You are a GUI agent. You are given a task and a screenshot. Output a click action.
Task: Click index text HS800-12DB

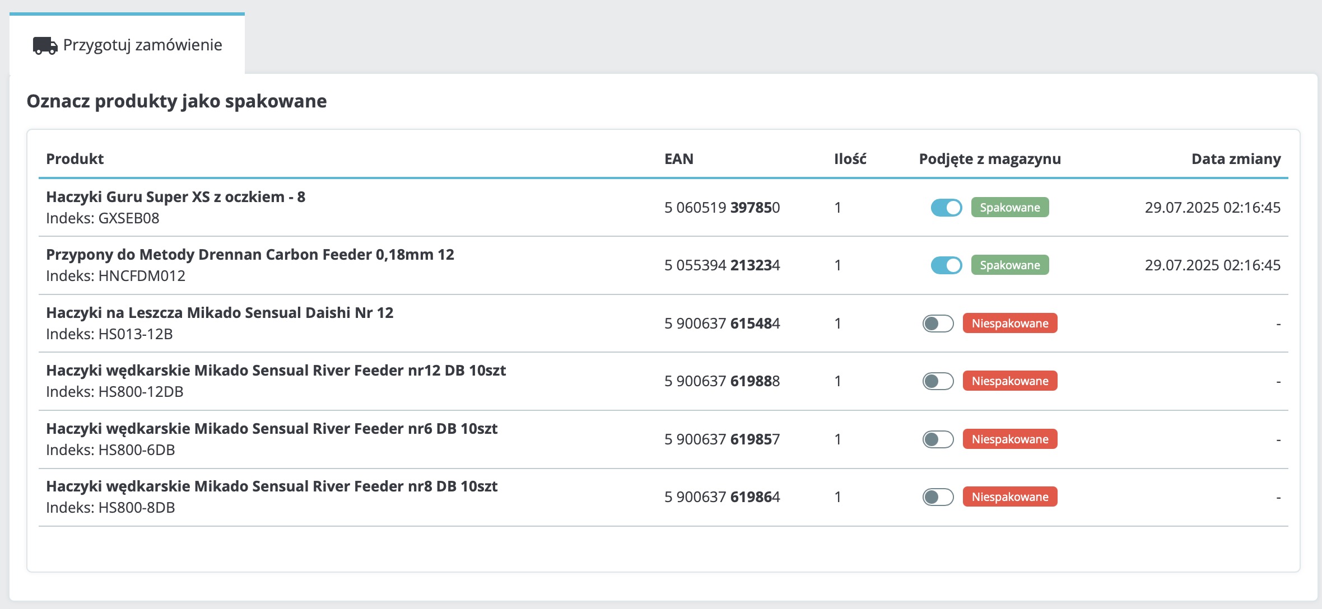pos(141,392)
